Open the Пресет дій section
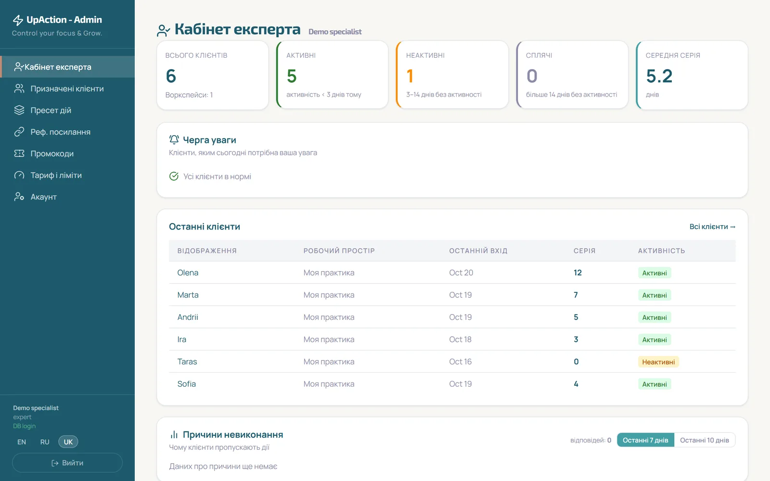Image resolution: width=770 pixels, height=481 pixels. click(x=67, y=110)
